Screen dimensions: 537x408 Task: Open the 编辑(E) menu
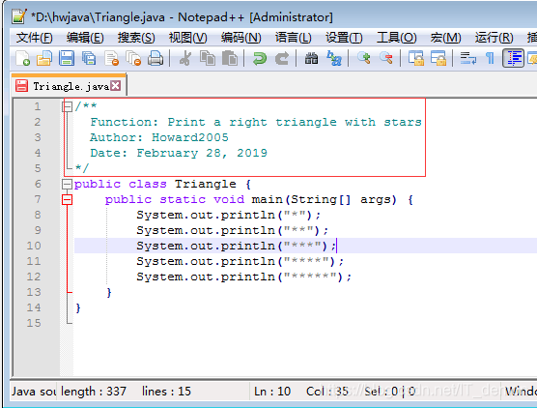click(85, 38)
